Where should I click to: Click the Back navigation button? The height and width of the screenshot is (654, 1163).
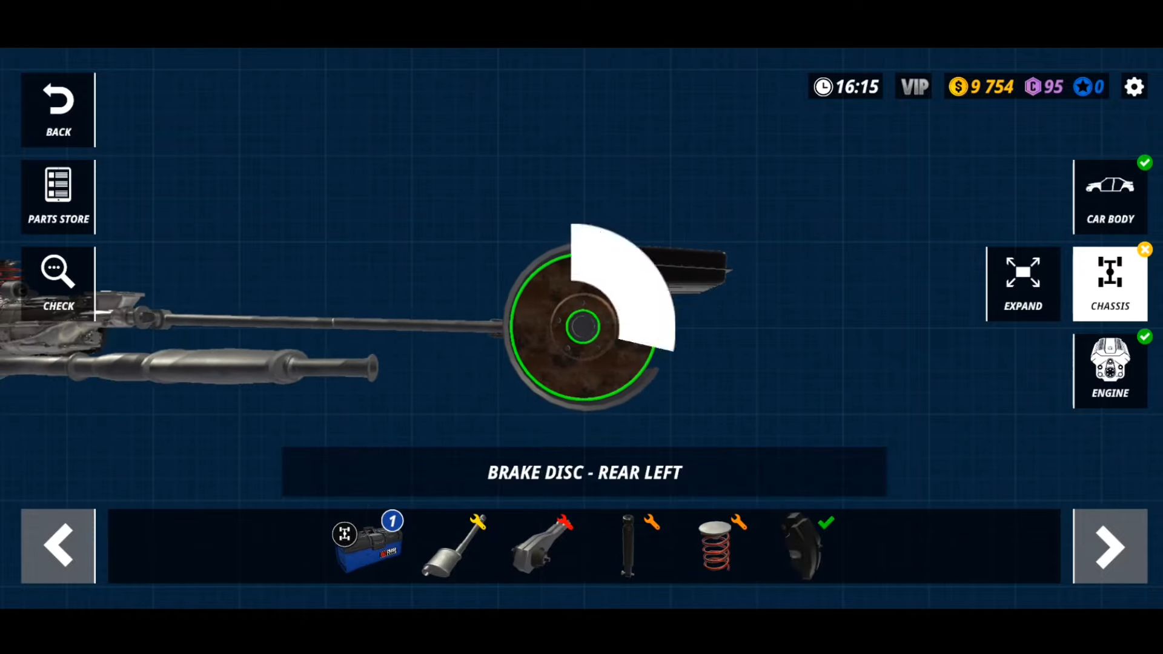[x=58, y=110]
